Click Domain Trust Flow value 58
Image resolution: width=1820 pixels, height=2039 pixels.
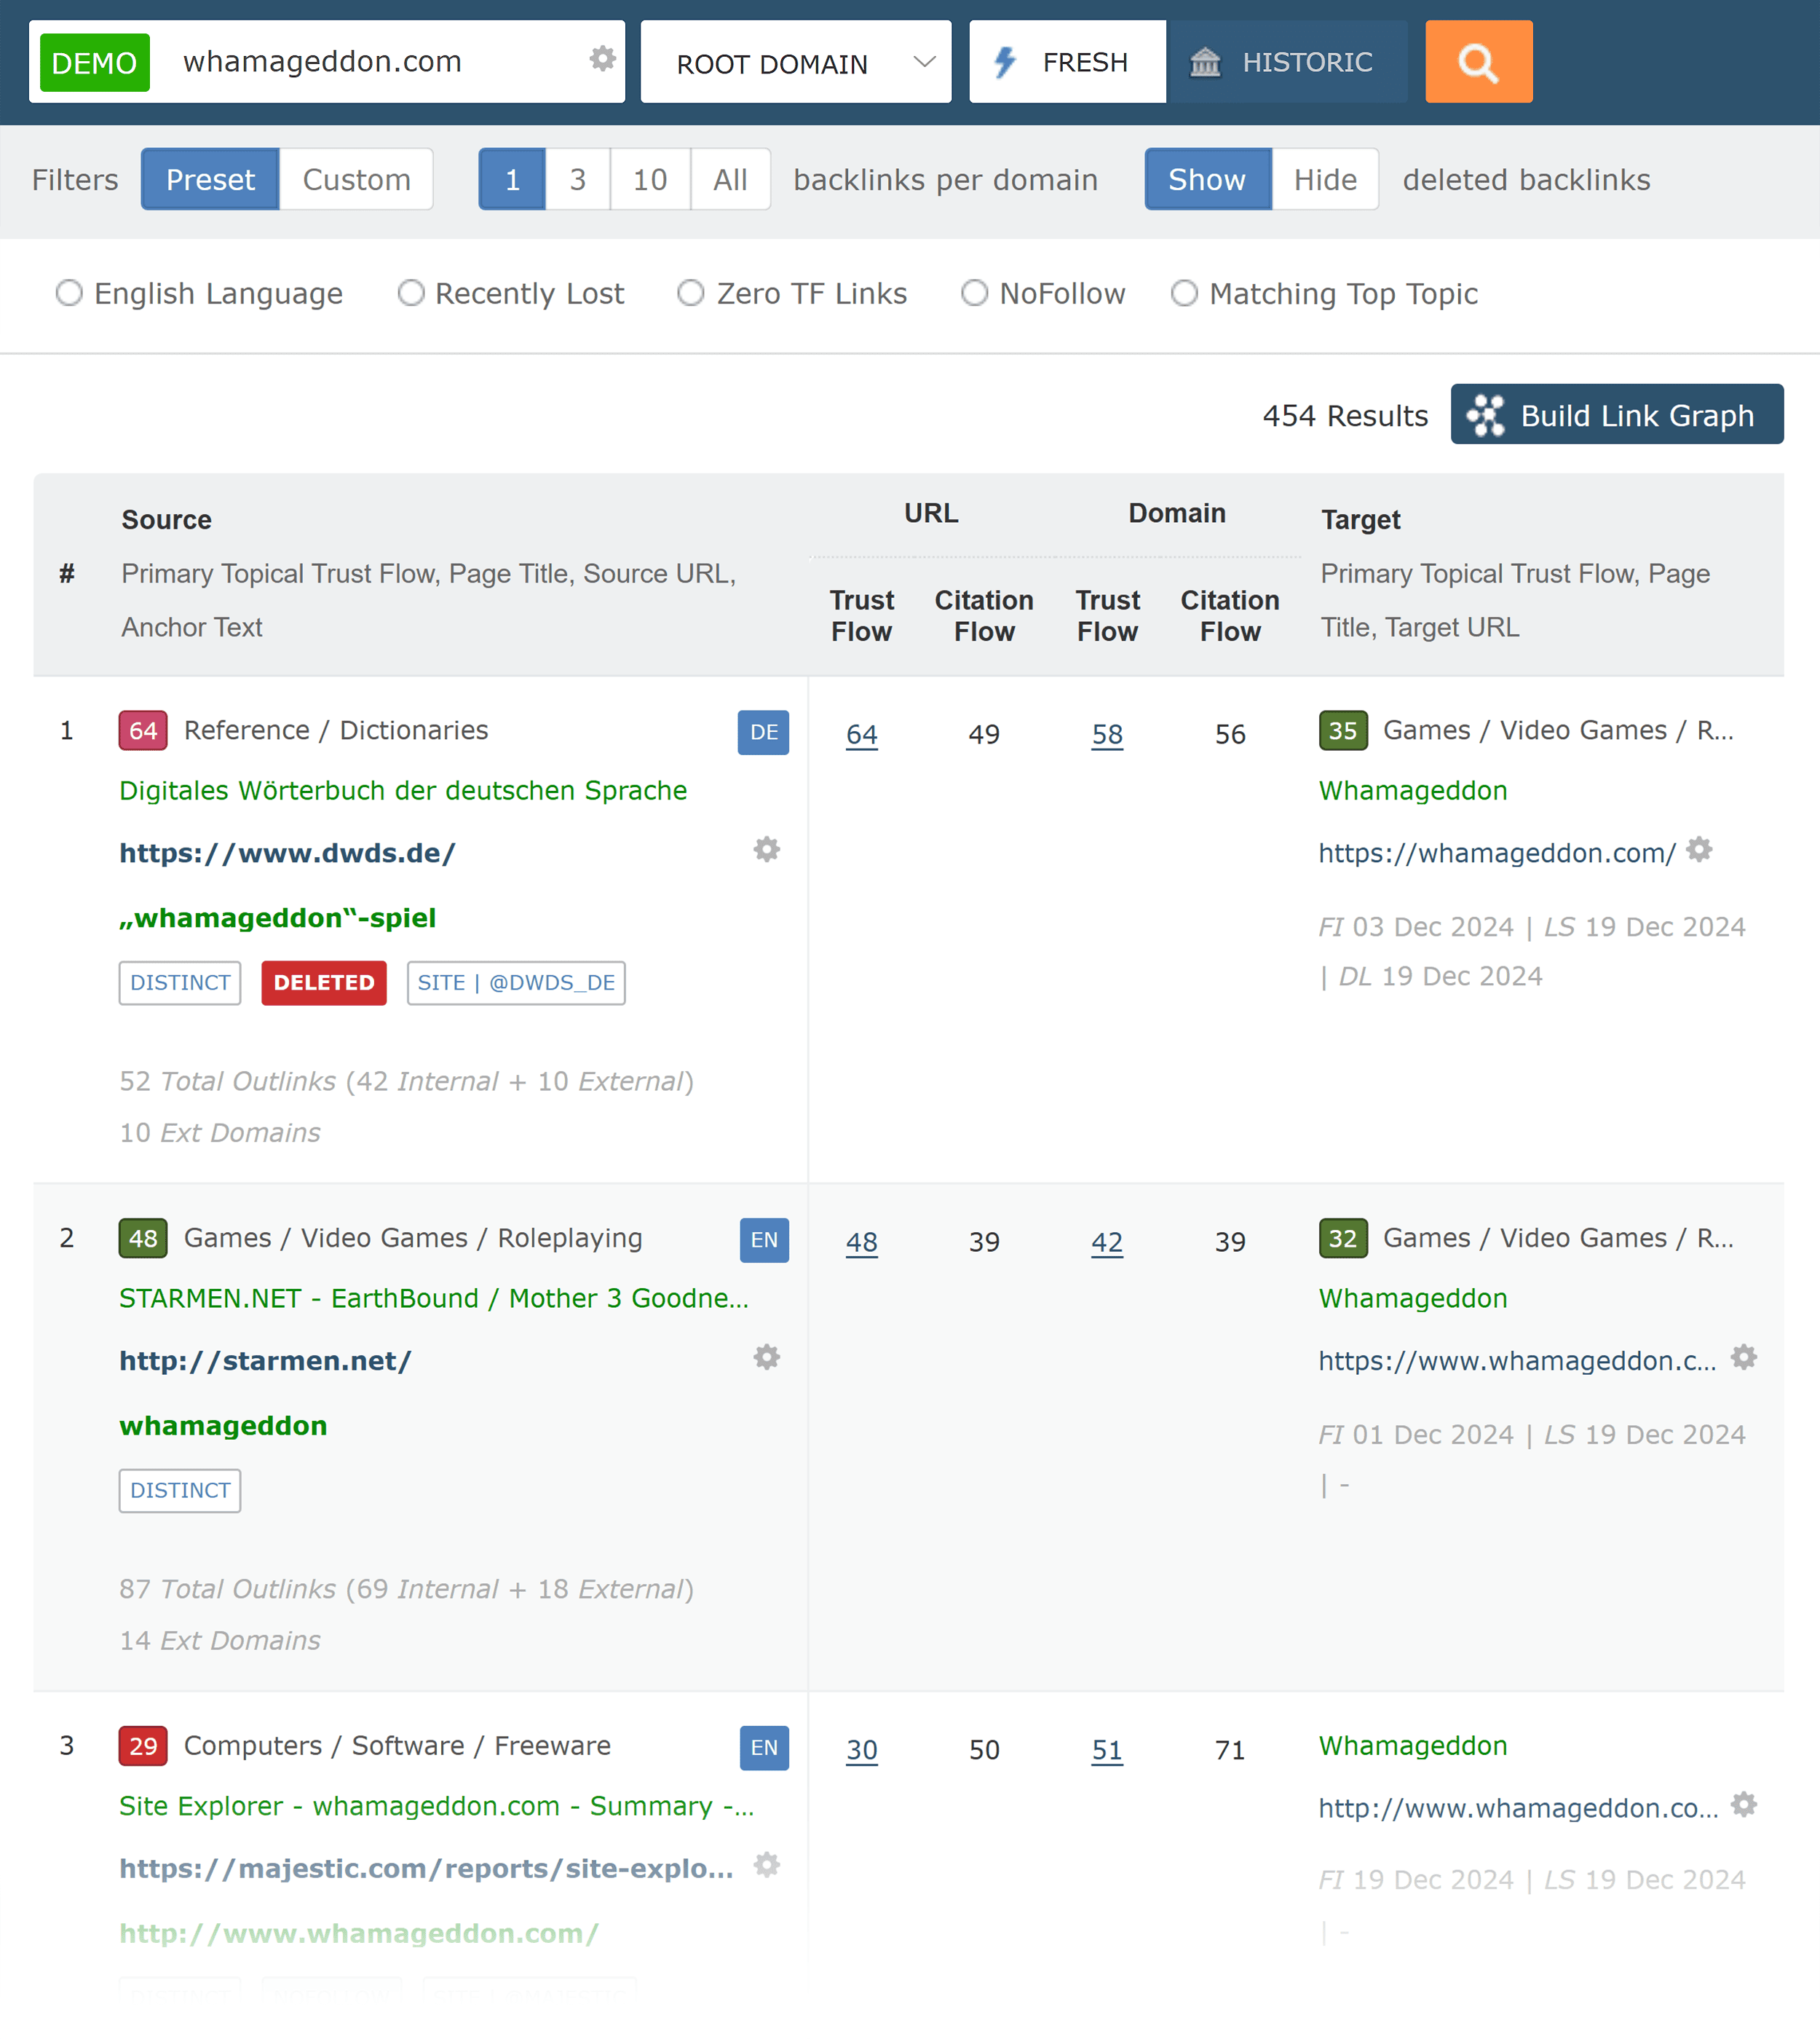click(1107, 734)
